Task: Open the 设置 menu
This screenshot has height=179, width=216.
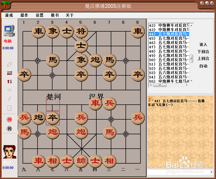Action: pos(40,15)
